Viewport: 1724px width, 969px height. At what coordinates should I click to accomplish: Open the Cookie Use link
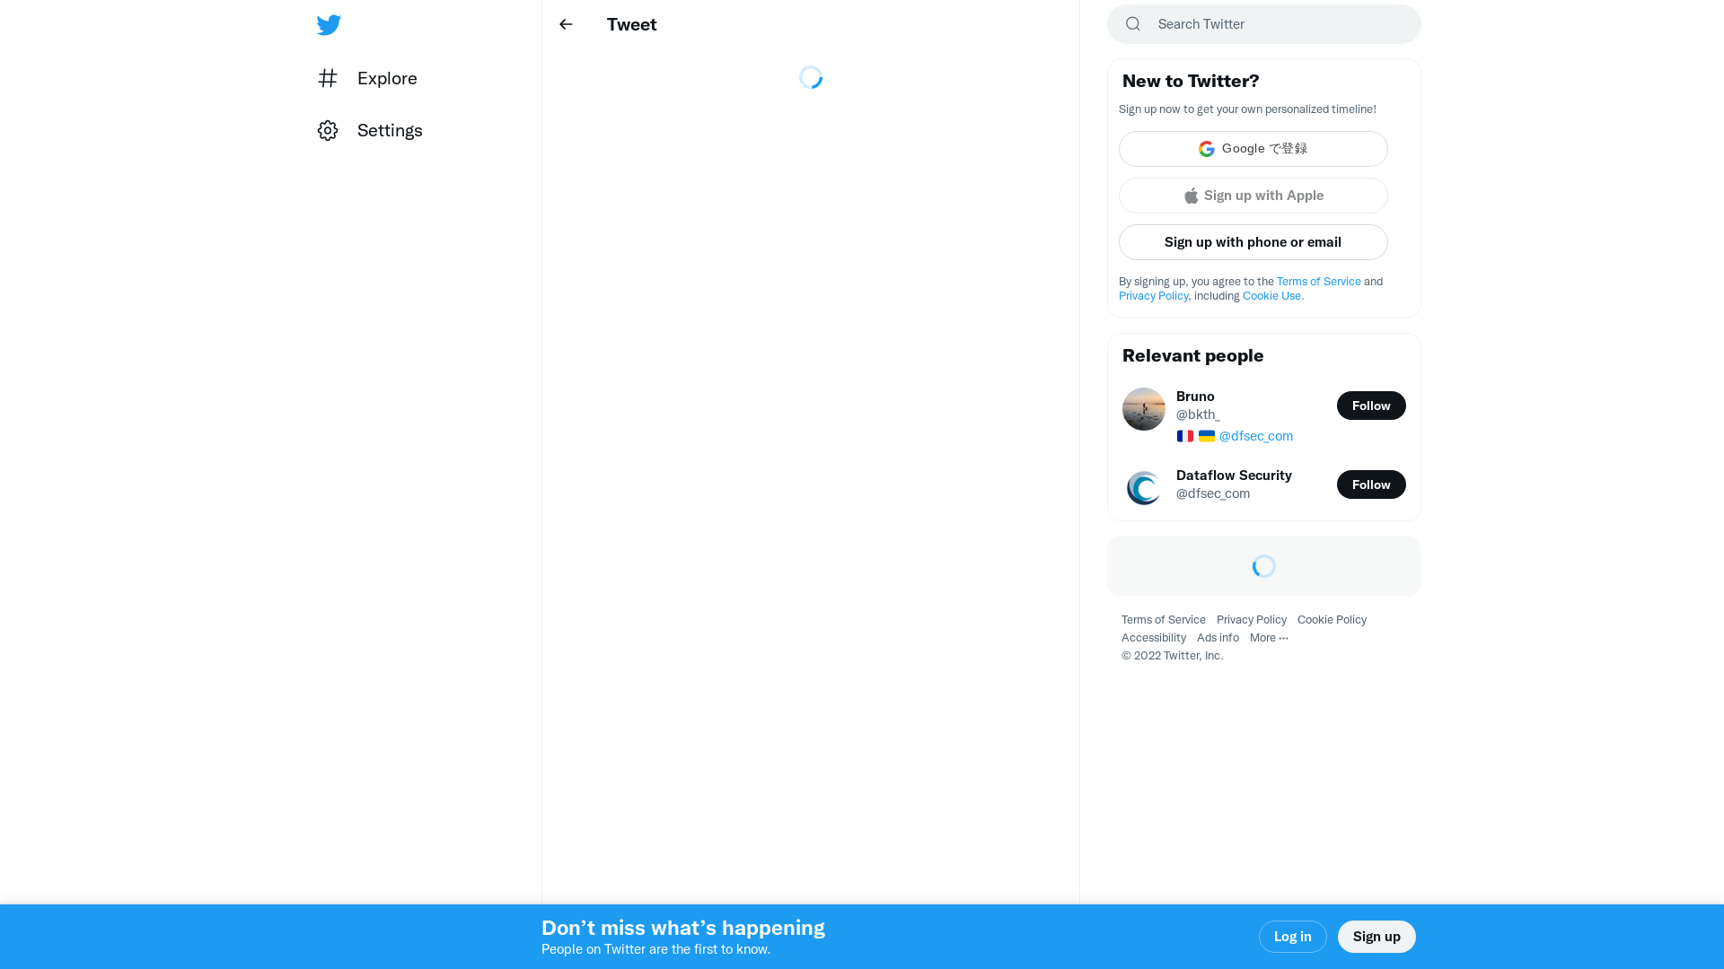pyautogui.click(x=1272, y=295)
